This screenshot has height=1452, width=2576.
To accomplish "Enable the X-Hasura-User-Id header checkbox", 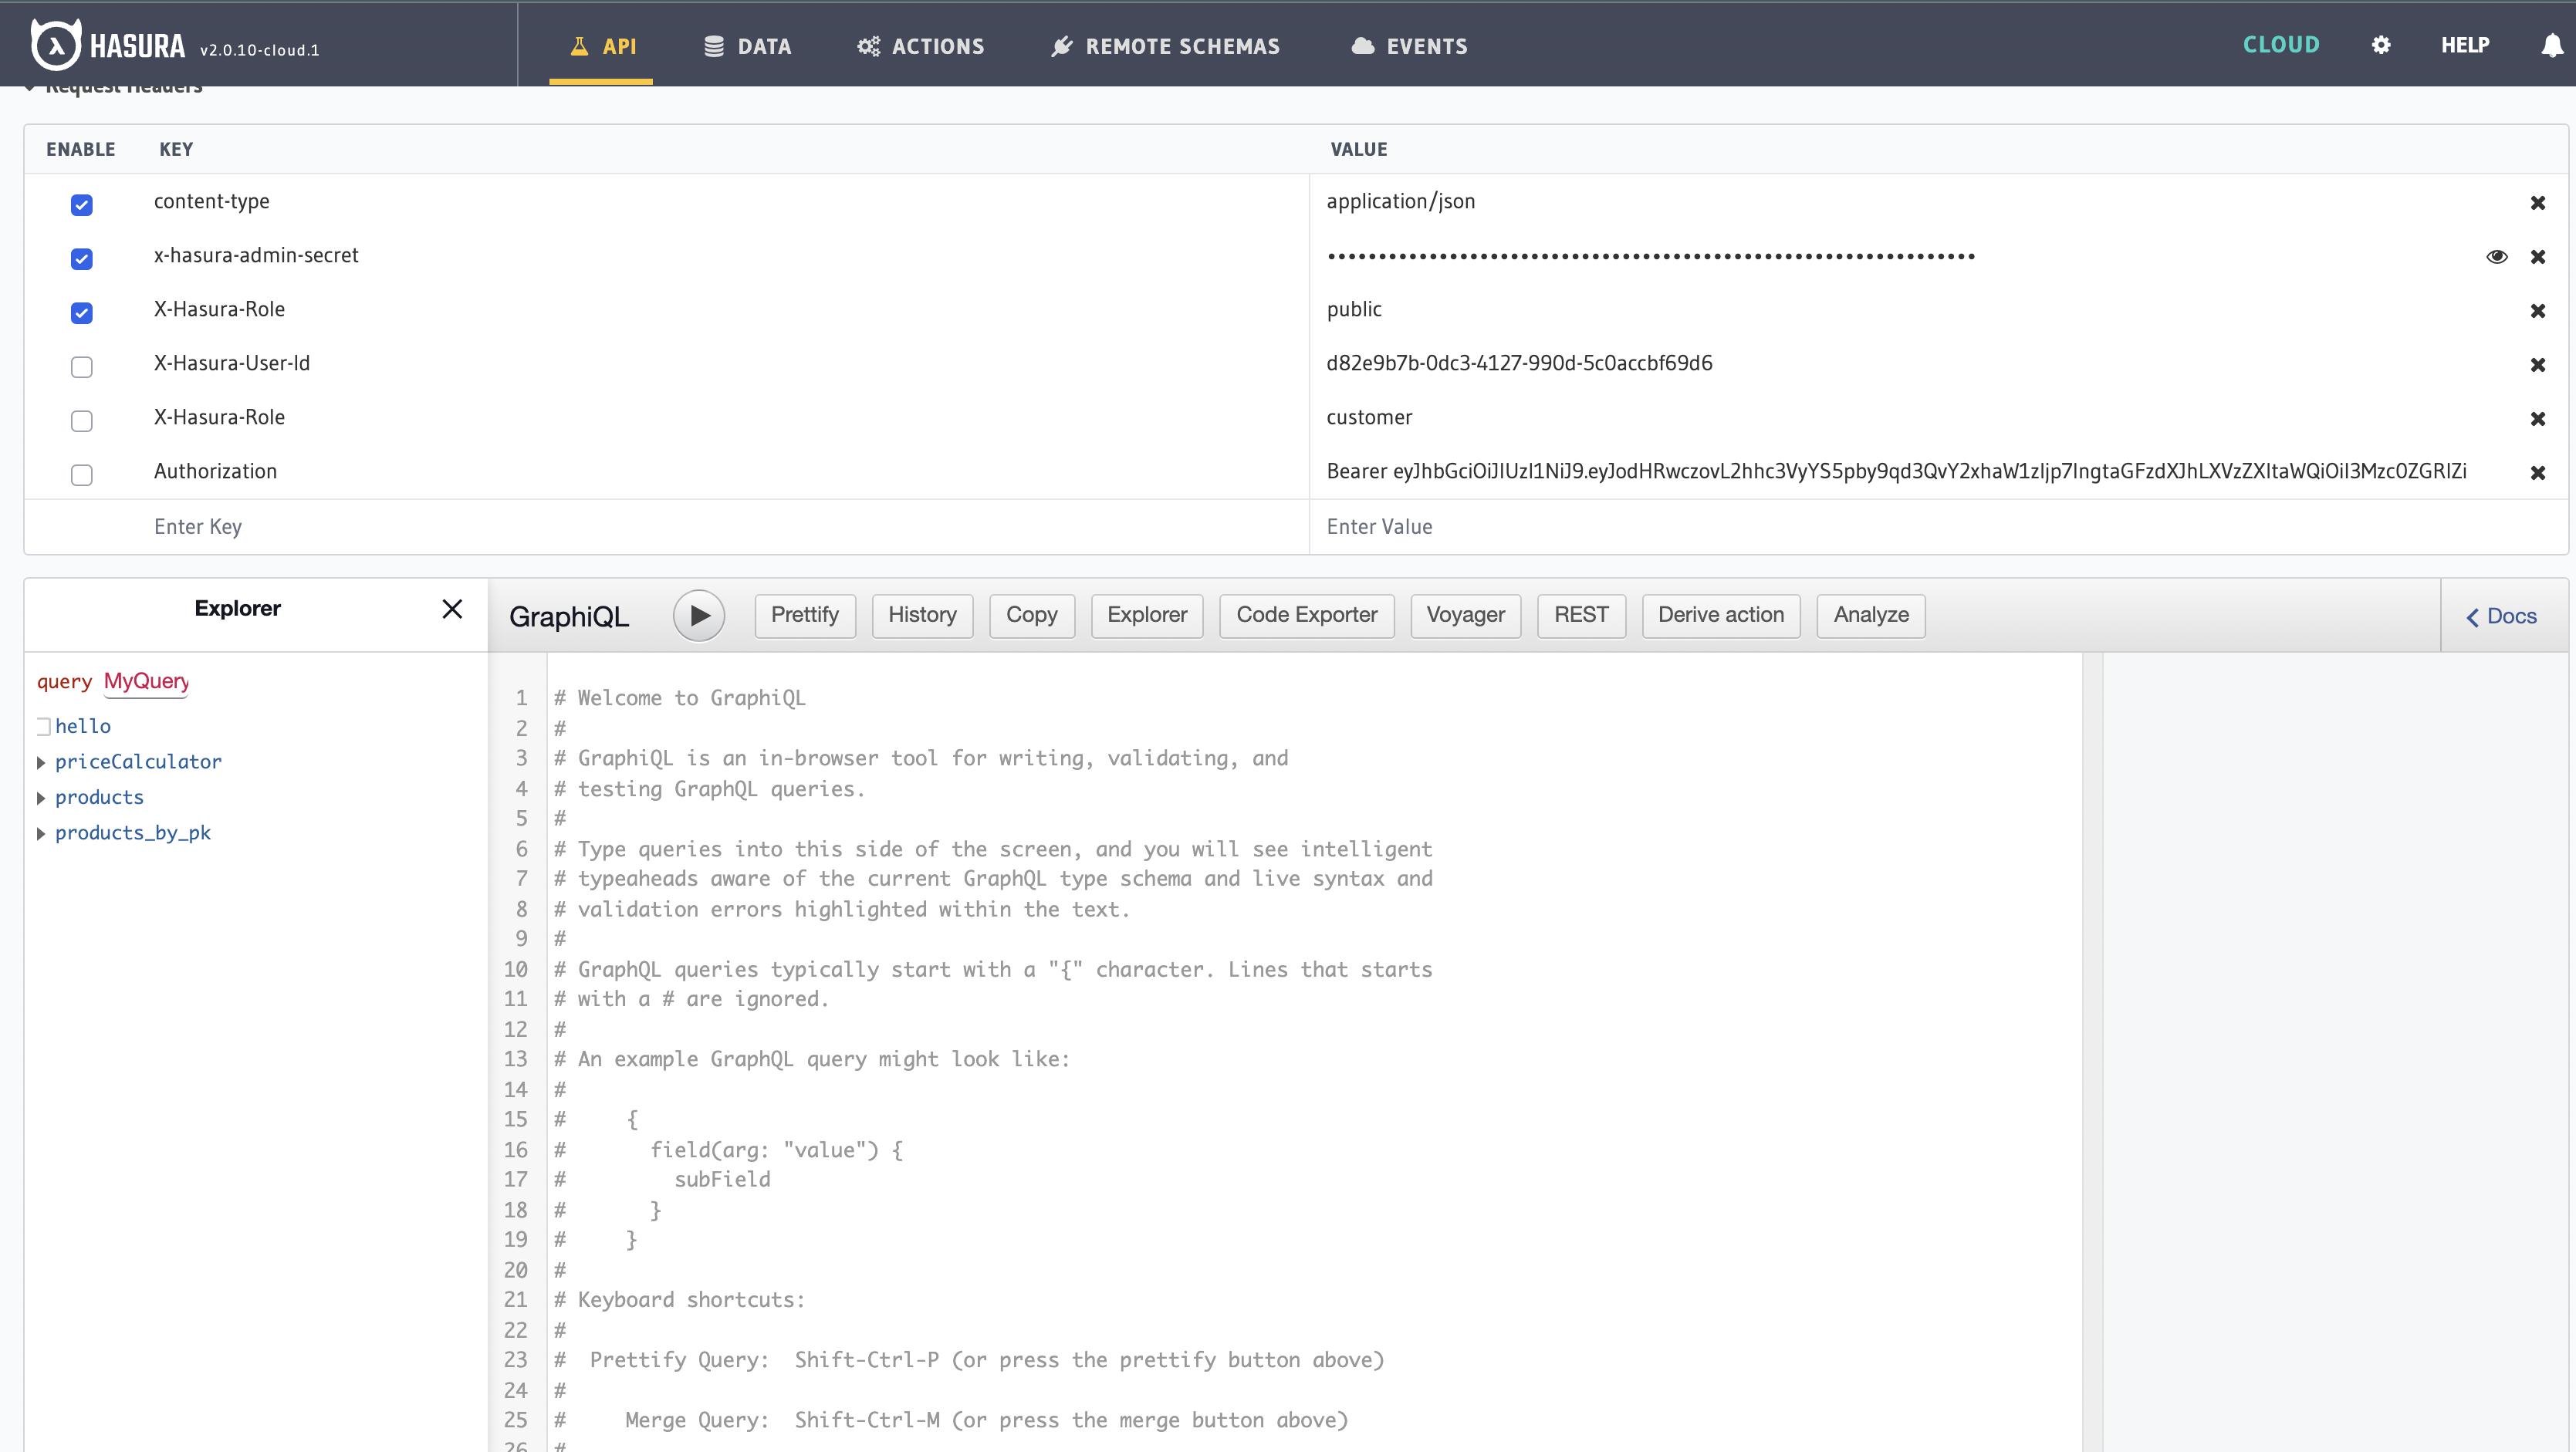I will (82, 367).
